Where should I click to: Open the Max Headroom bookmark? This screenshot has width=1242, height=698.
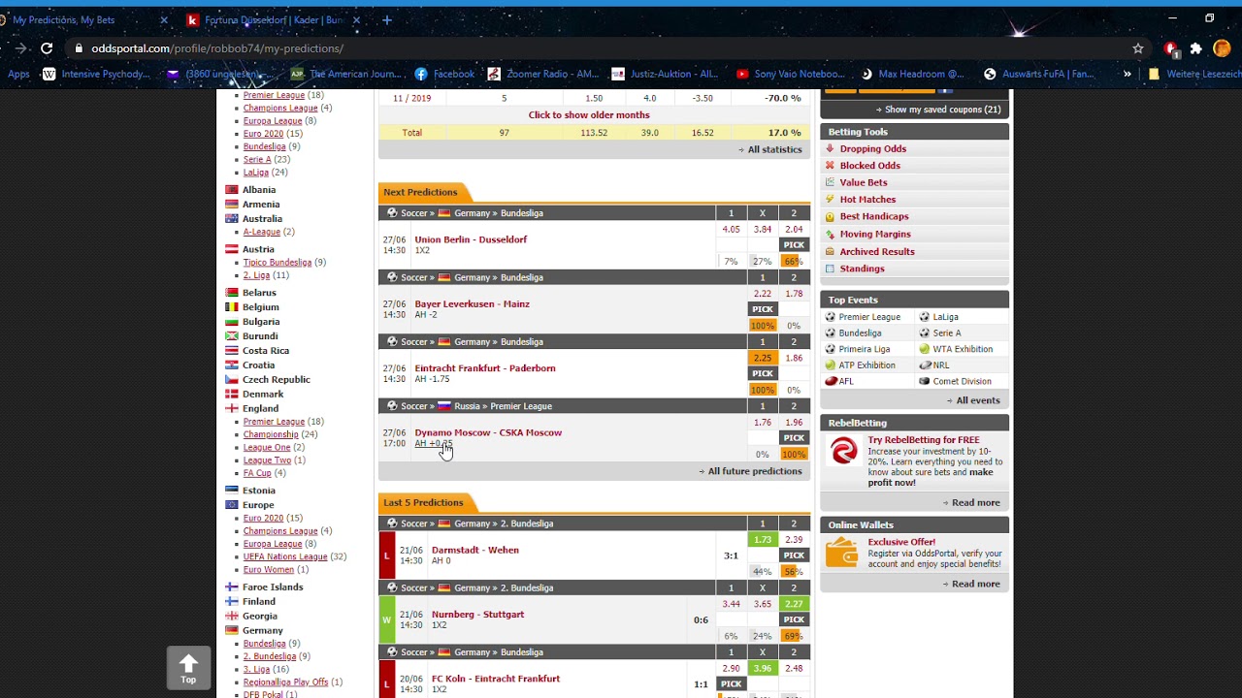coord(912,74)
